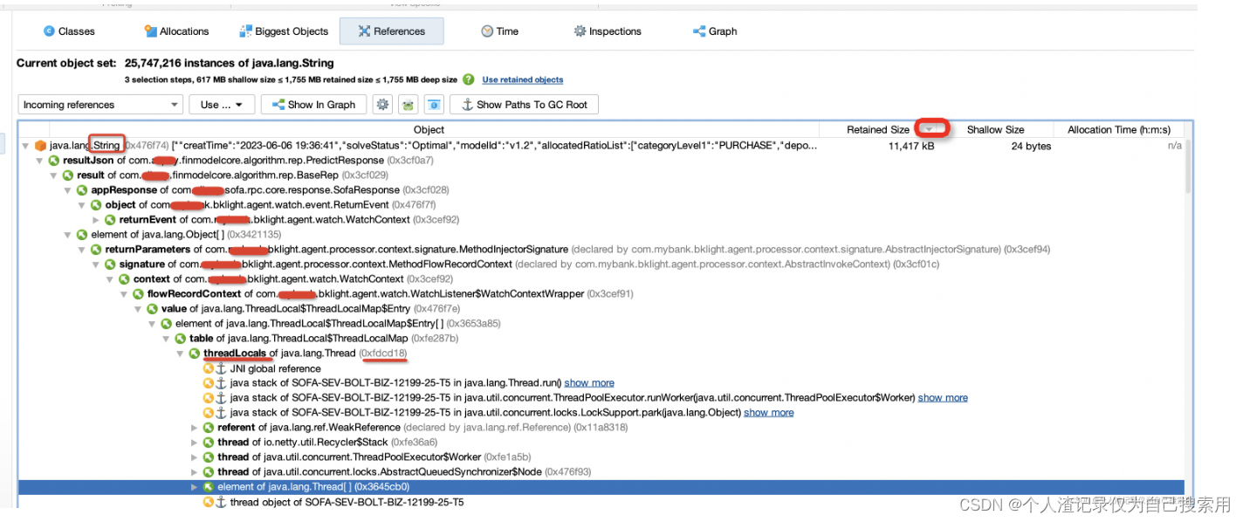This screenshot has width=1243, height=522.
Task: Click the help question-mark icon beside retained size summary
Action: coord(469,79)
